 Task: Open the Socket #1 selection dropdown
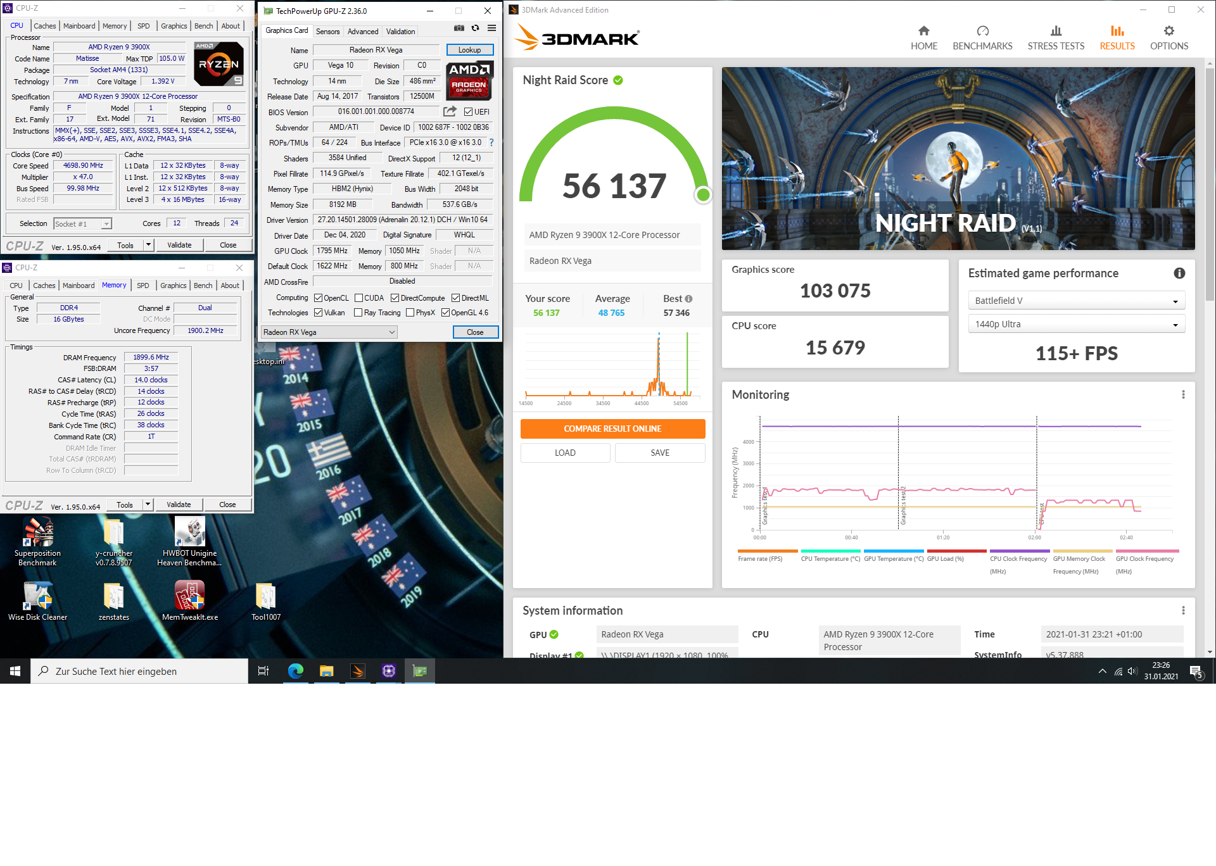click(82, 224)
